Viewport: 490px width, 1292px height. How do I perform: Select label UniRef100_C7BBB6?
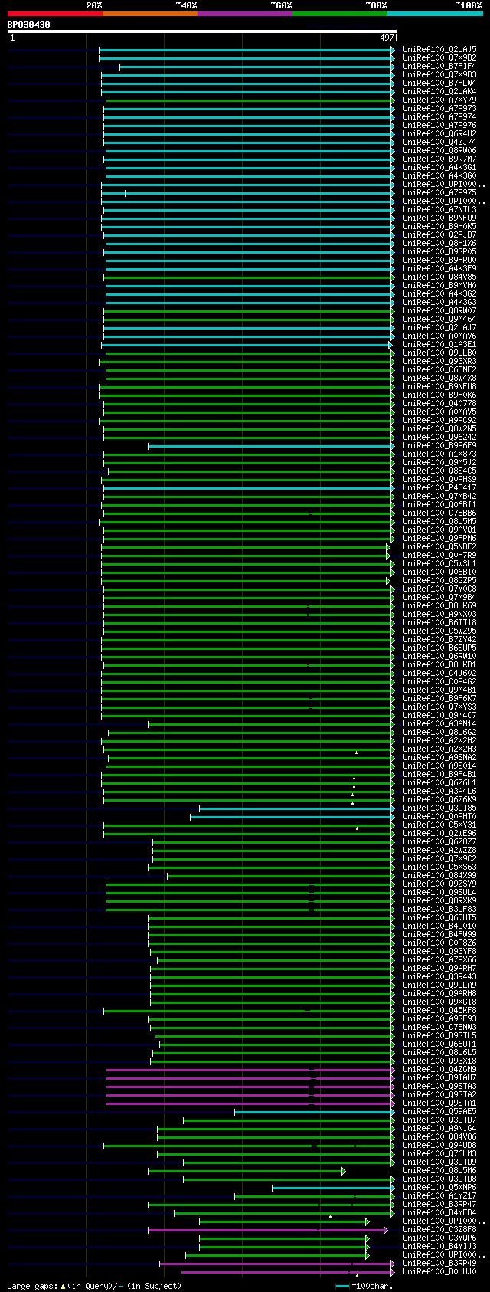tap(439, 513)
